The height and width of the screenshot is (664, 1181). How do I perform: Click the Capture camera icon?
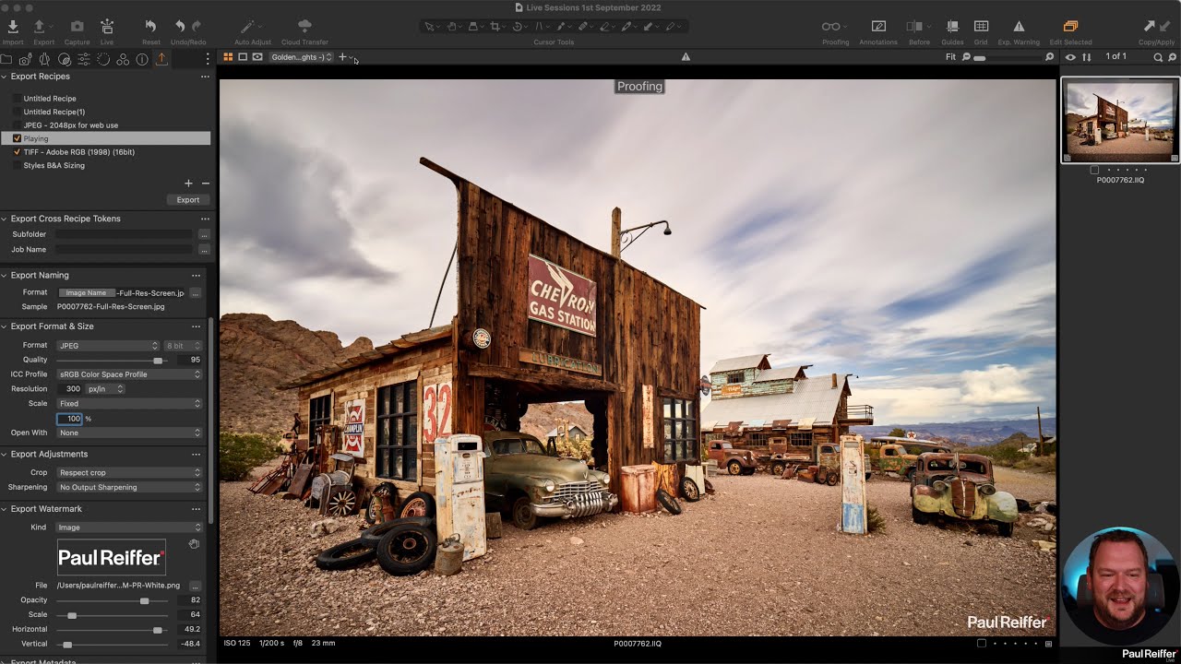pos(77,27)
